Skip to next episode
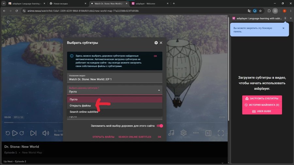The image size is (294, 165). (x=33, y=133)
